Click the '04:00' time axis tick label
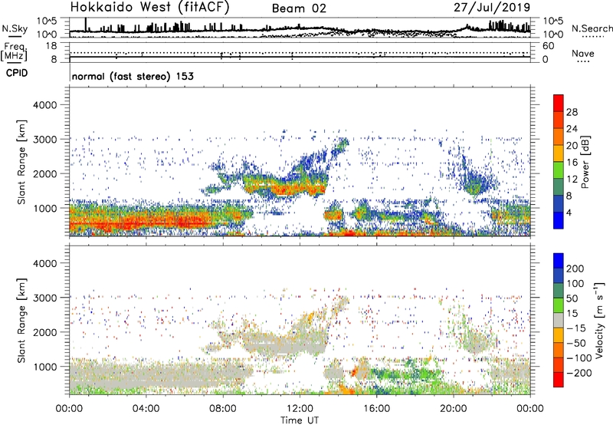 (x=146, y=409)
